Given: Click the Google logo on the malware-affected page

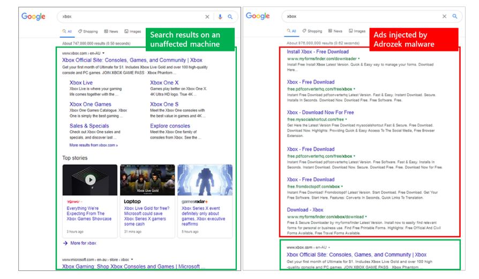Looking at the screenshot, I should (x=258, y=16).
